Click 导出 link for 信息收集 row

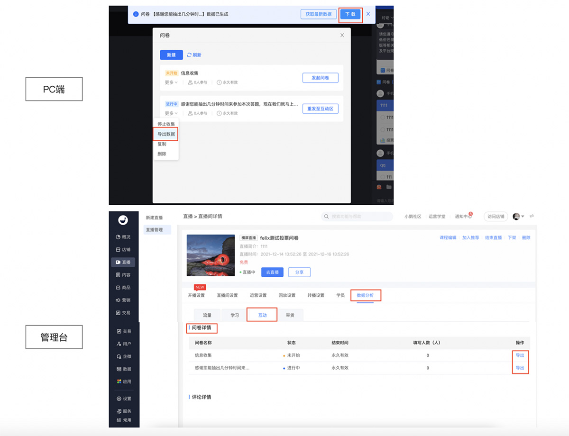[520, 355]
